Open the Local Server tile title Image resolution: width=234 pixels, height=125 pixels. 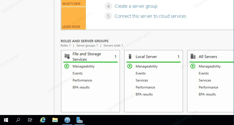point(146,56)
